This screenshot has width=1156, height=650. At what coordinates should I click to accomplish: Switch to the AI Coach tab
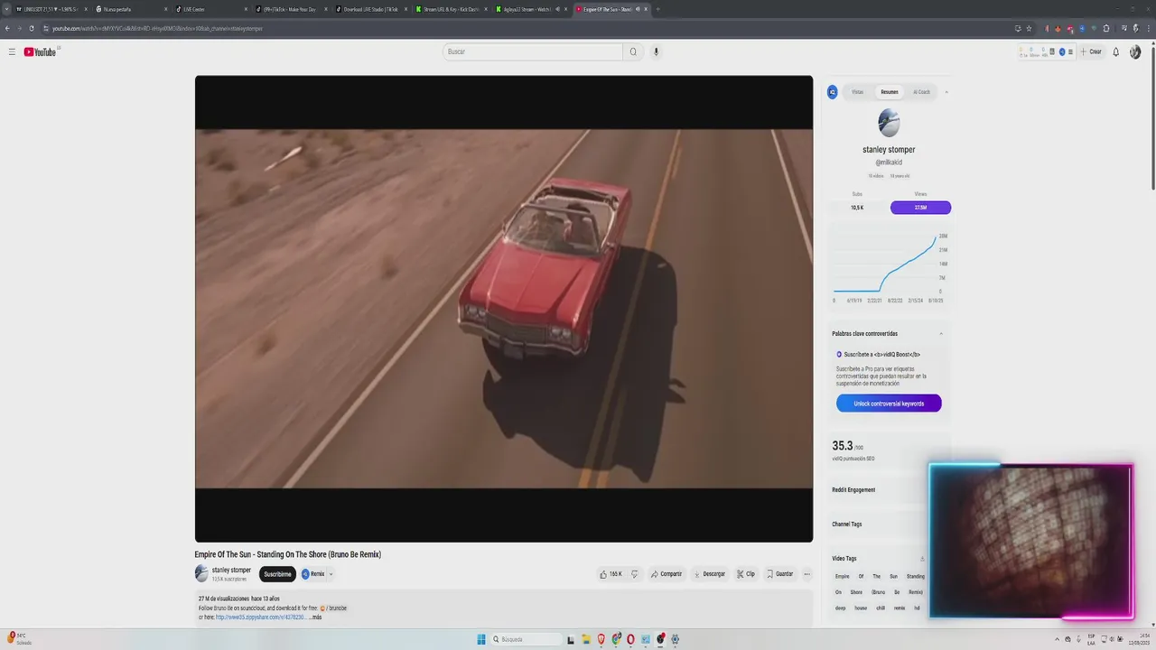(x=921, y=92)
